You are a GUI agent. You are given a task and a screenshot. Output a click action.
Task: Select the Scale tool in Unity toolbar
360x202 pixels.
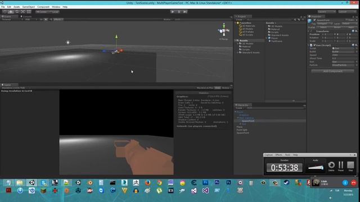(23, 11)
